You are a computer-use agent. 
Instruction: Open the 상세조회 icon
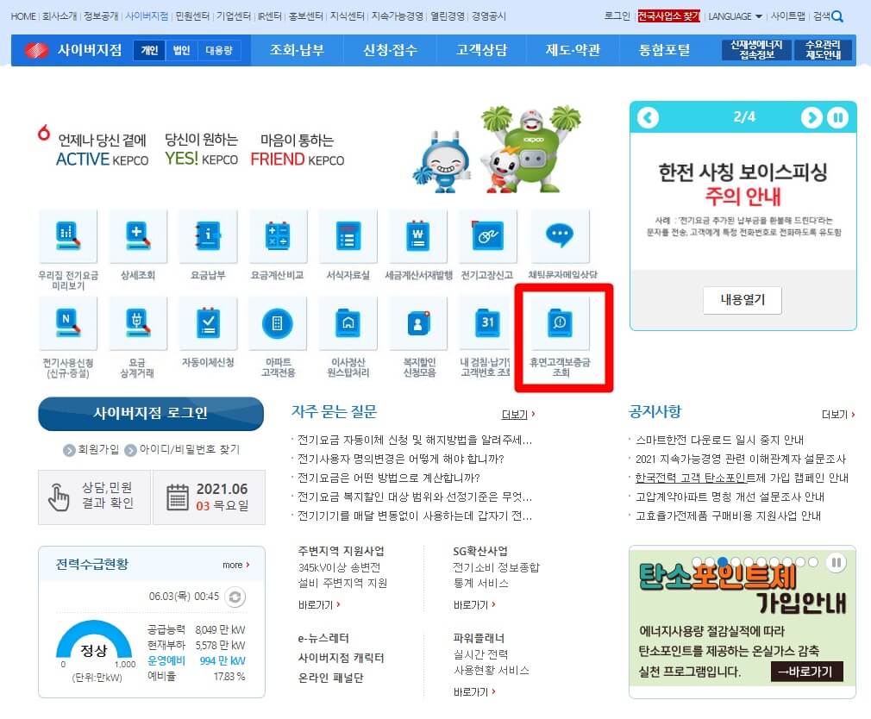click(138, 236)
